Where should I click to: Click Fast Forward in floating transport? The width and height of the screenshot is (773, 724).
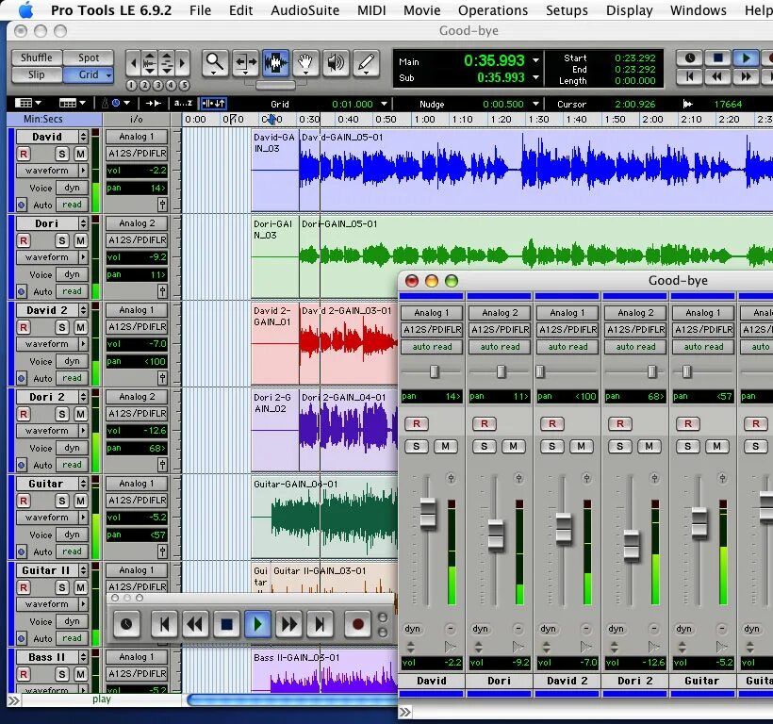pyautogui.click(x=288, y=624)
